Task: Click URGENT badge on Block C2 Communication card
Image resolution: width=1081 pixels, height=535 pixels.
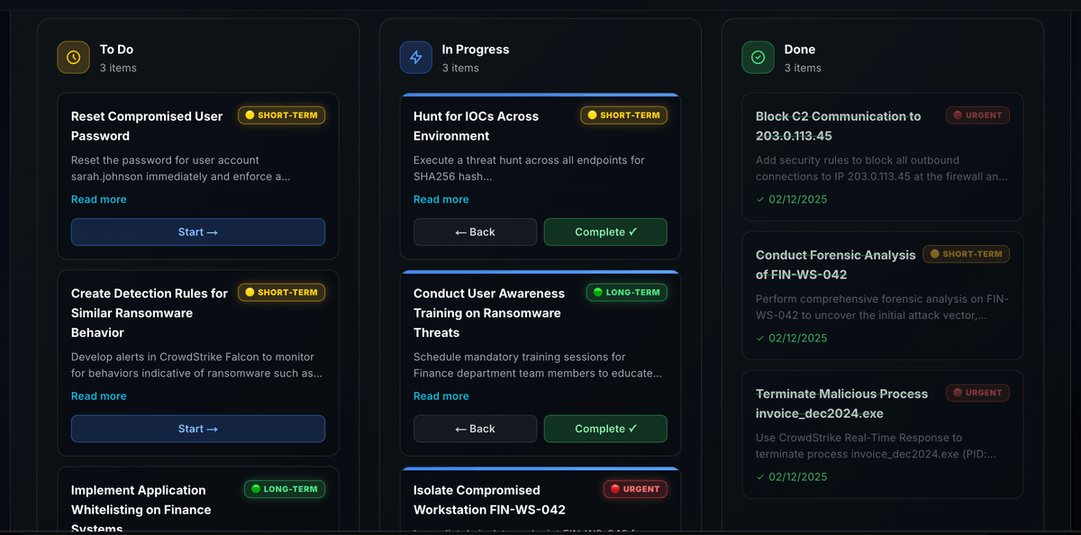Action: [977, 115]
